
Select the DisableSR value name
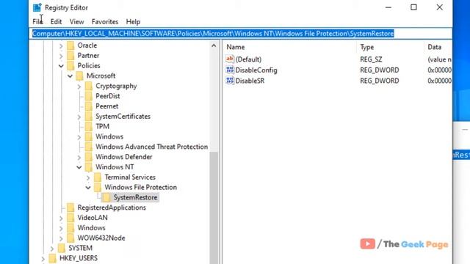(x=250, y=81)
